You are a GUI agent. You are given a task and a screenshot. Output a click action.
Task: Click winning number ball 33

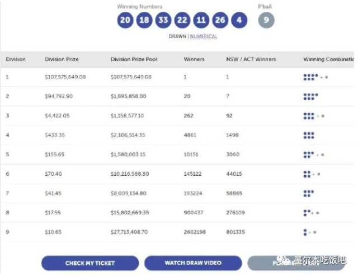tap(163, 21)
